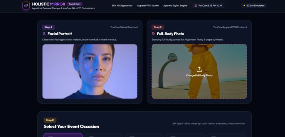285x137 pixels.
Task: Click the Full-Body Photo heading
Action: pos(170,34)
